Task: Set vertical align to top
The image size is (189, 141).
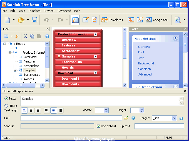Action: (x=47, y=110)
